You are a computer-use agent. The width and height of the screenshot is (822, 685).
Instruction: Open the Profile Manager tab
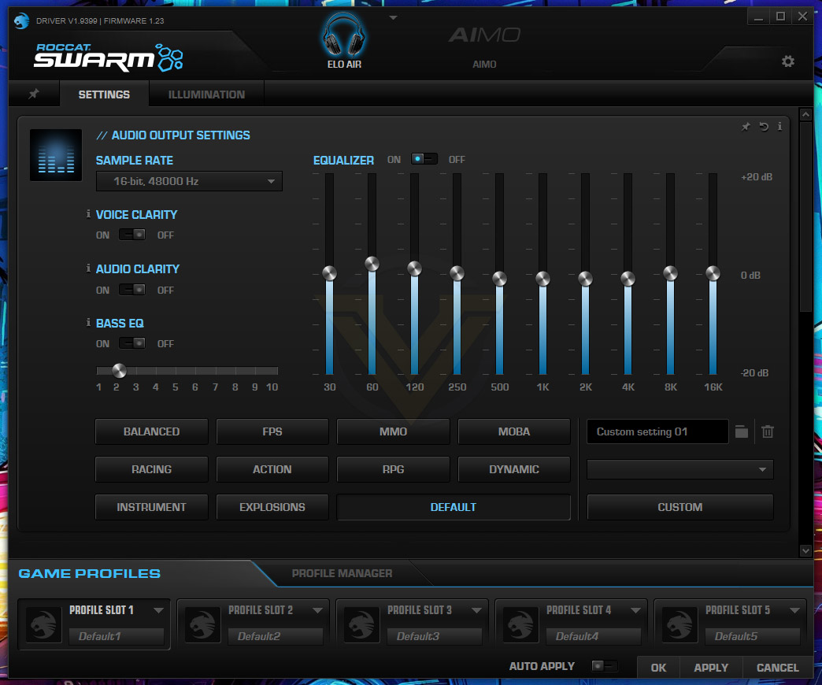tap(342, 573)
